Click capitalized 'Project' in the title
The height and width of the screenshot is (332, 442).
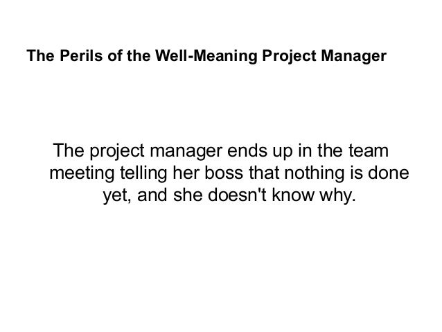[289, 56]
